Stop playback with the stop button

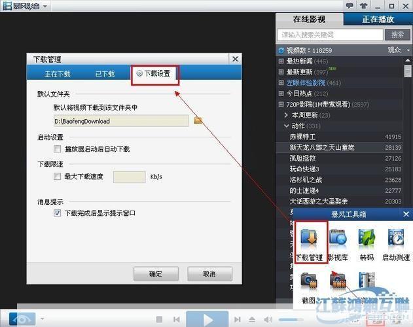click(159, 319)
